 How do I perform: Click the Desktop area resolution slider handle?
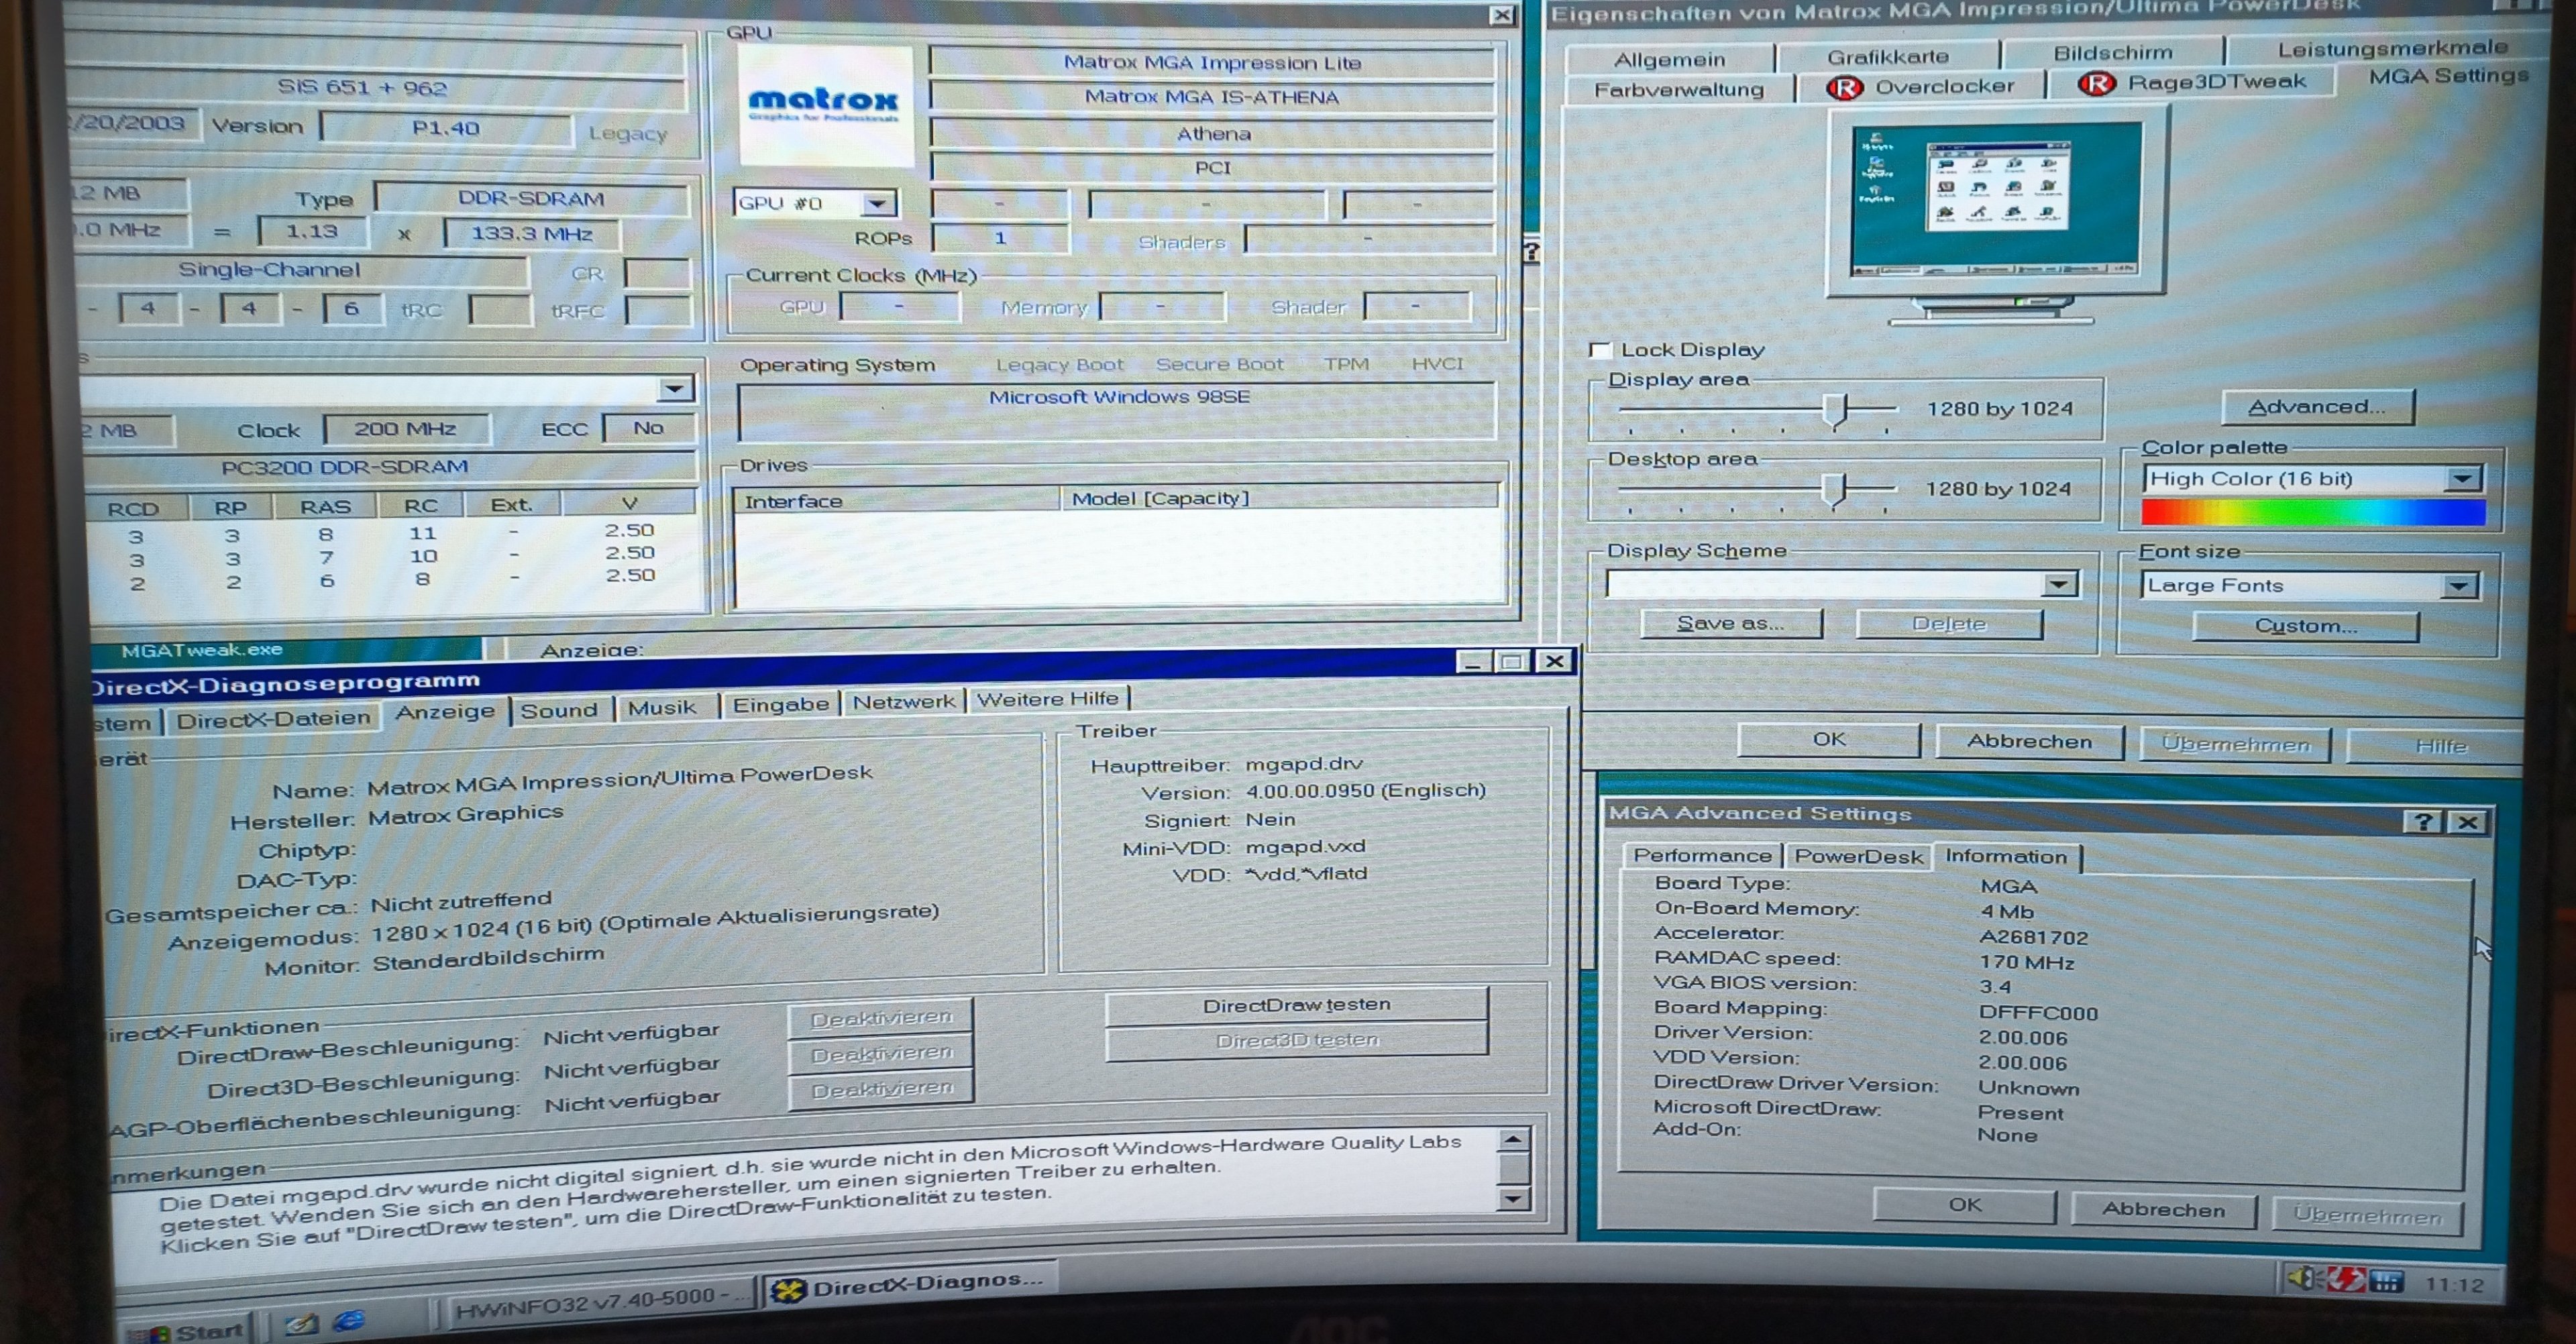1833,490
